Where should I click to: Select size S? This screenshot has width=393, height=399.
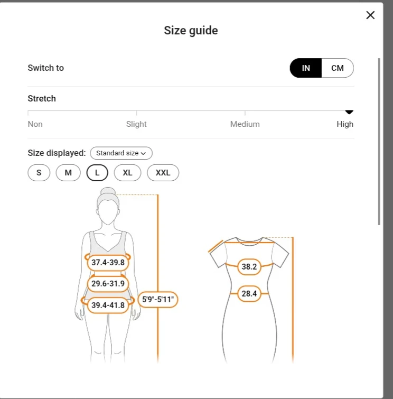(39, 173)
